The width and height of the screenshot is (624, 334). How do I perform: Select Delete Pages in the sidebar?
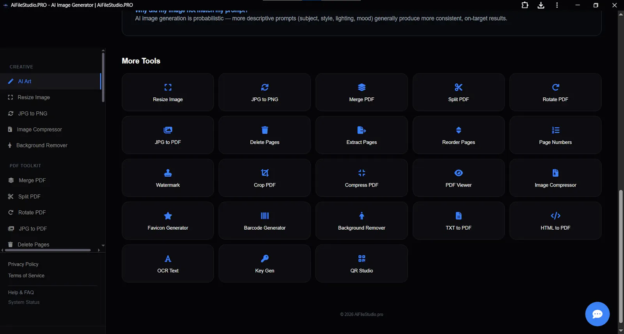[50, 244]
